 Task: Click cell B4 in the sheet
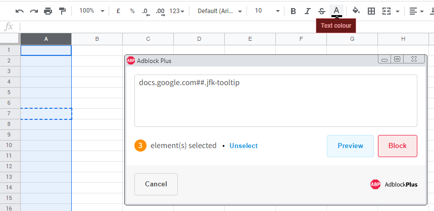click(x=97, y=82)
